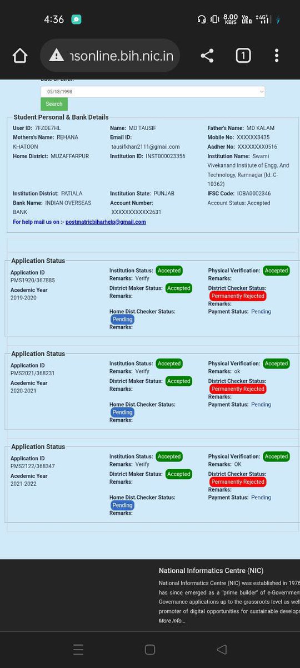Select the application ID PMS1920/367885
This screenshot has height=668, width=300.
[x=33, y=281]
